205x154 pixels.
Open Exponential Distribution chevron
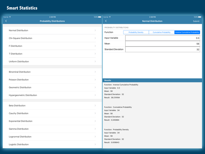coord(95,121)
